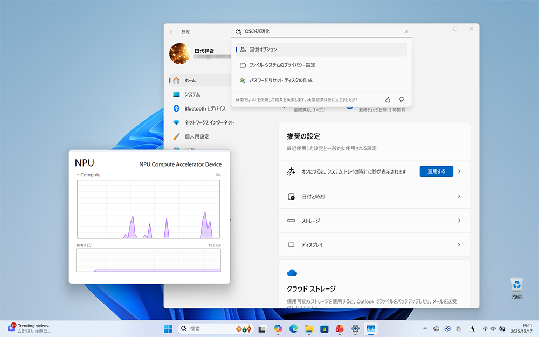539x337 pixels.
Task: Click NPU Compute Accelerator Device label
Action: pyautogui.click(x=180, y=164)
